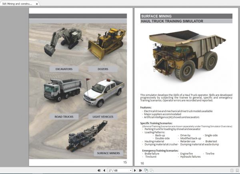Click the haul truck image
Screen dimensions: 240x174
click(187, 55)
